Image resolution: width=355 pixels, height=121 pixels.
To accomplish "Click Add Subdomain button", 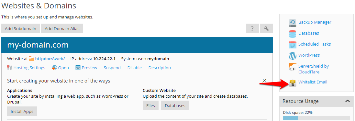I will 21,28.
